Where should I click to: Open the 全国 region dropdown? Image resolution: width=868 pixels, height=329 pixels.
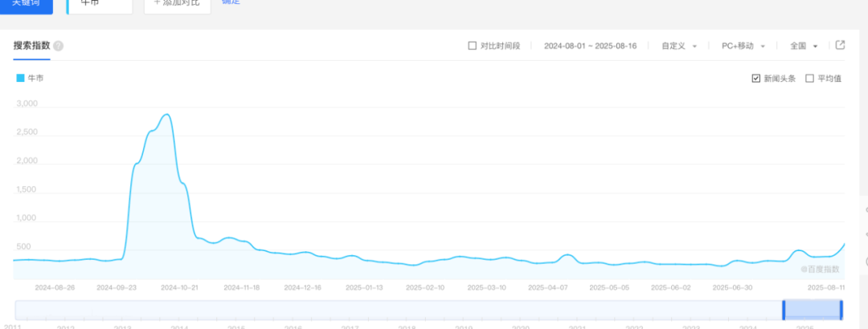coord(804,46)
